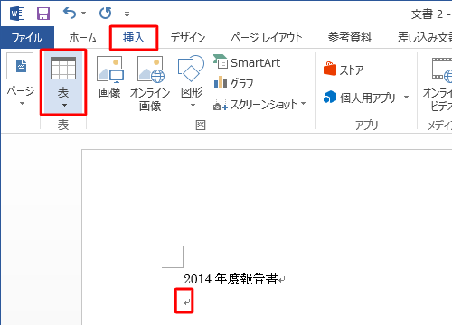The height and width of the screenshot is (325, 452).
Task: Switch to the ホーム tab
Action: coord(82,38)
